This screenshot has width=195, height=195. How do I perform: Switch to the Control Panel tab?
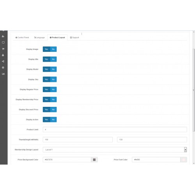(22, 37)
